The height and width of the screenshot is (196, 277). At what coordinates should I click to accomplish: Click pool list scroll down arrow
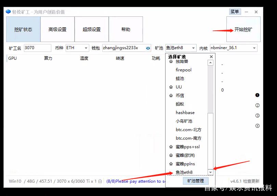point(210,172)
